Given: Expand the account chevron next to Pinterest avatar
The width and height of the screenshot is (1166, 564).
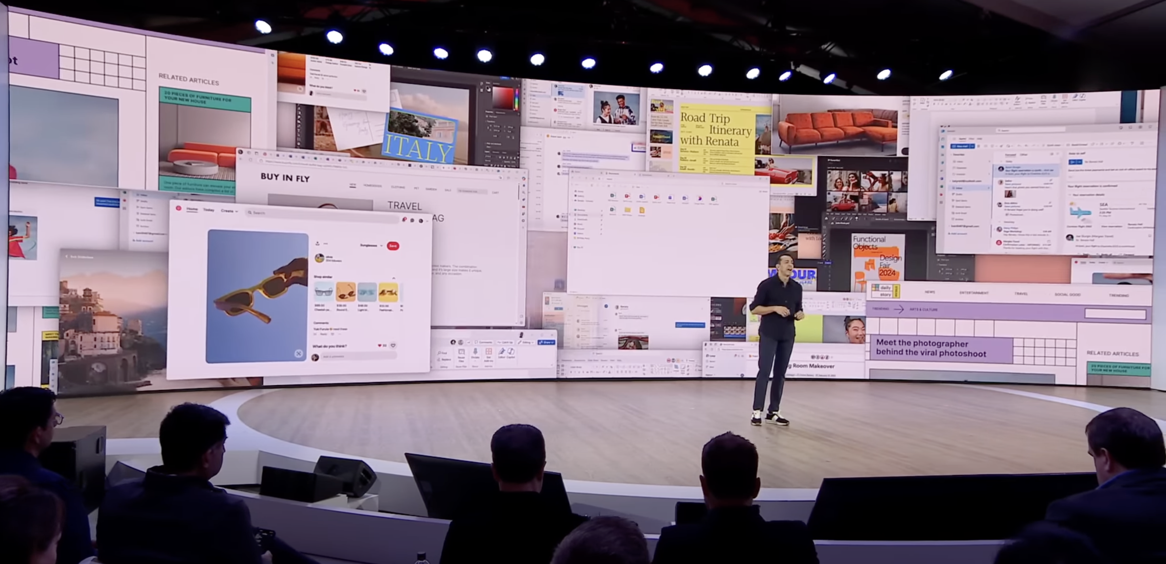Looking at the screenshot, I should (427, 221).
